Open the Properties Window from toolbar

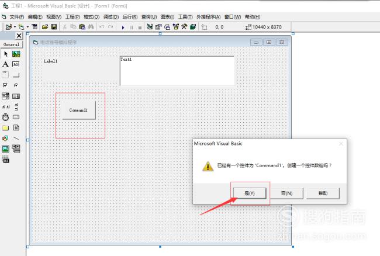[x=158, y=27]
